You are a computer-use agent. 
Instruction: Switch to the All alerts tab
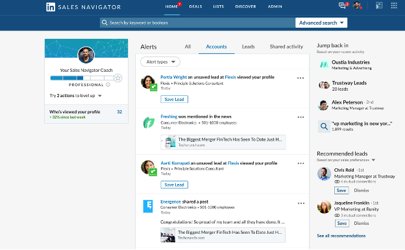click(188, 47)
